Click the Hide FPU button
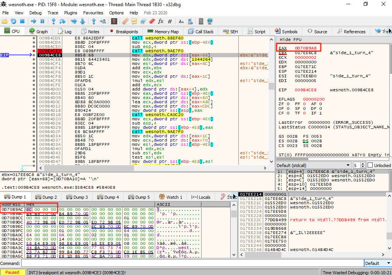 (291, 40)
